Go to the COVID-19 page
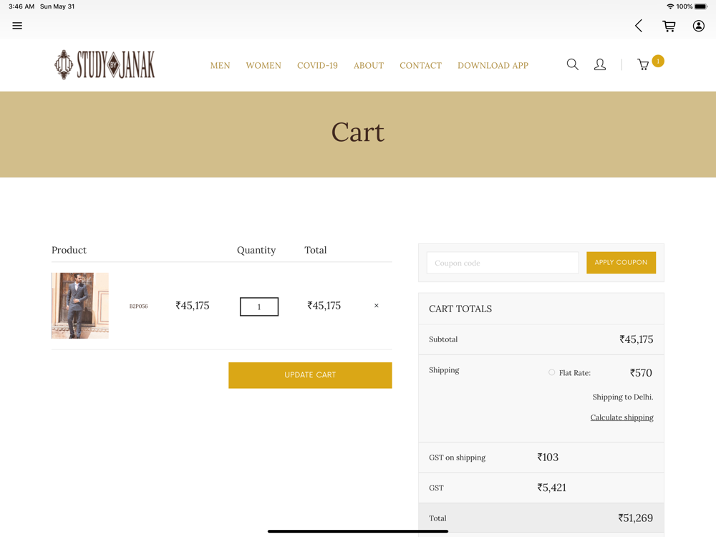 (x=317, y=65)
